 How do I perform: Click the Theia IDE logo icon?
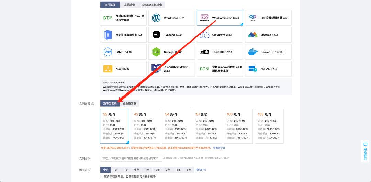tap(204, 52)
